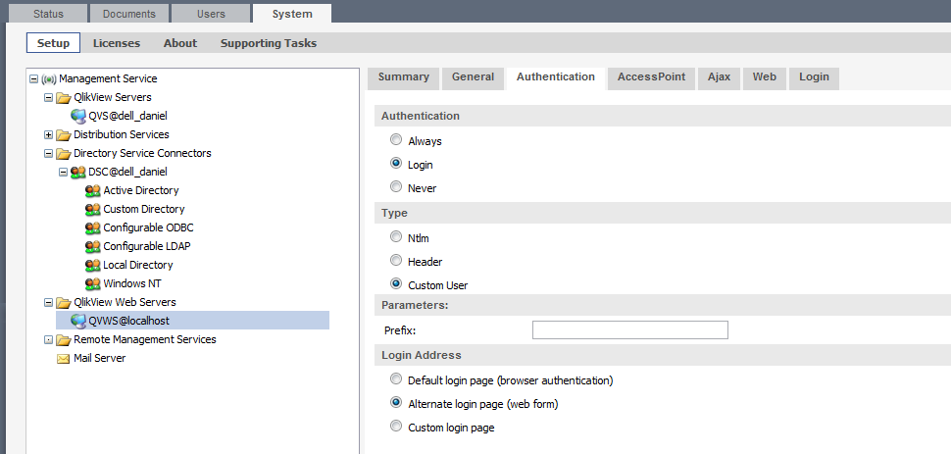The width and height of the screenshot is (951, 454).
Task: Click the Active Directory users icon
Action: tap(93, 190)
